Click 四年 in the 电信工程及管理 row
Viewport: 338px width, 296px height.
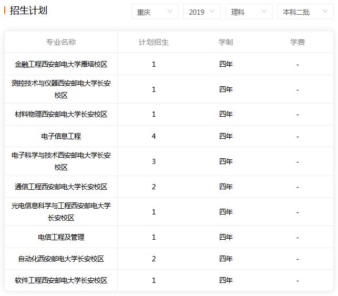click(226, 237)
